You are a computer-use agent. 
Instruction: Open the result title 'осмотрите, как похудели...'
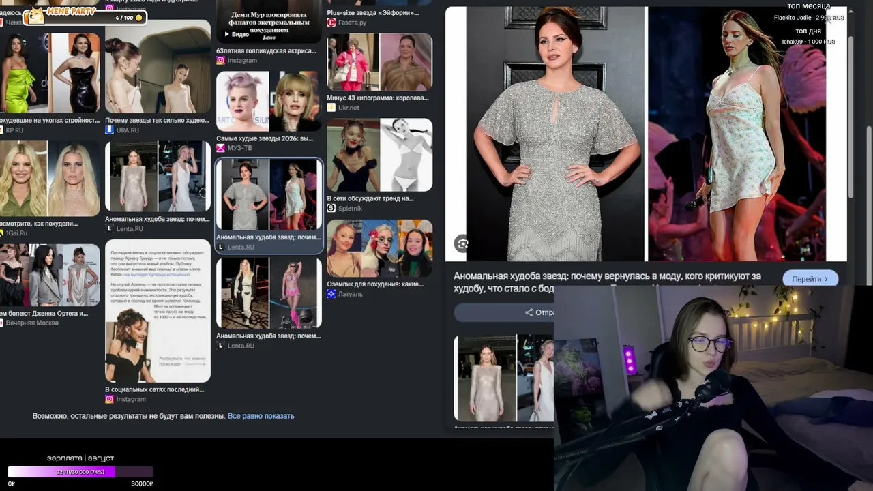point(39,223)
